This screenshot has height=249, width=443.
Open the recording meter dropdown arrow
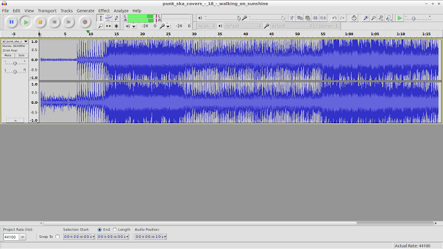[168, 26]
